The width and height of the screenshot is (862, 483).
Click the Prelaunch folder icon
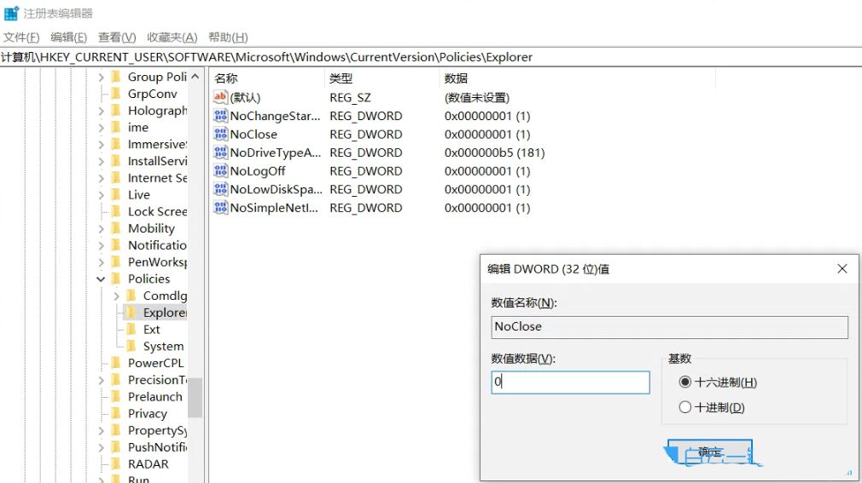(116, 397)
